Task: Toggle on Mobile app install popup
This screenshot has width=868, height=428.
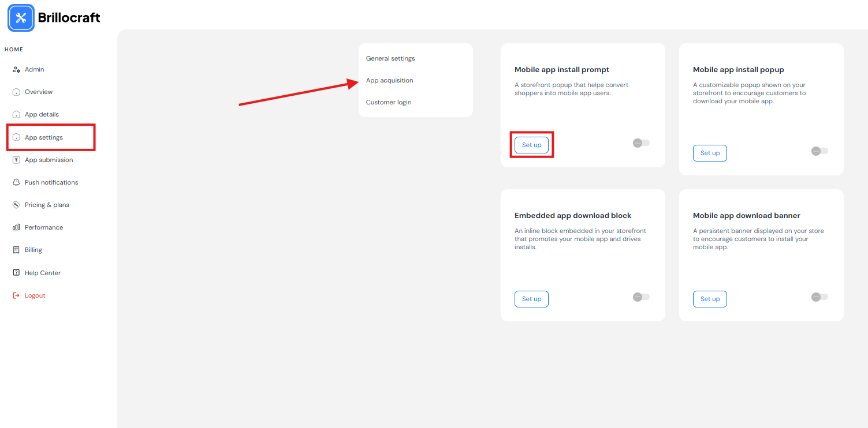Action: click(x=819, y=151)
